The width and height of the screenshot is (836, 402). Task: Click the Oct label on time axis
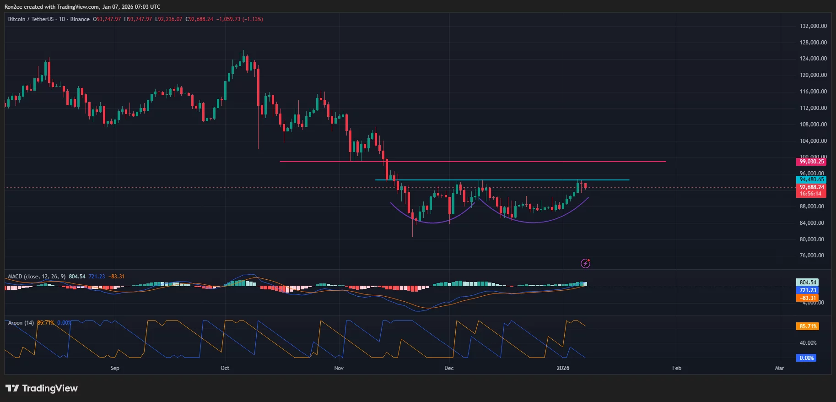point(225,368)
